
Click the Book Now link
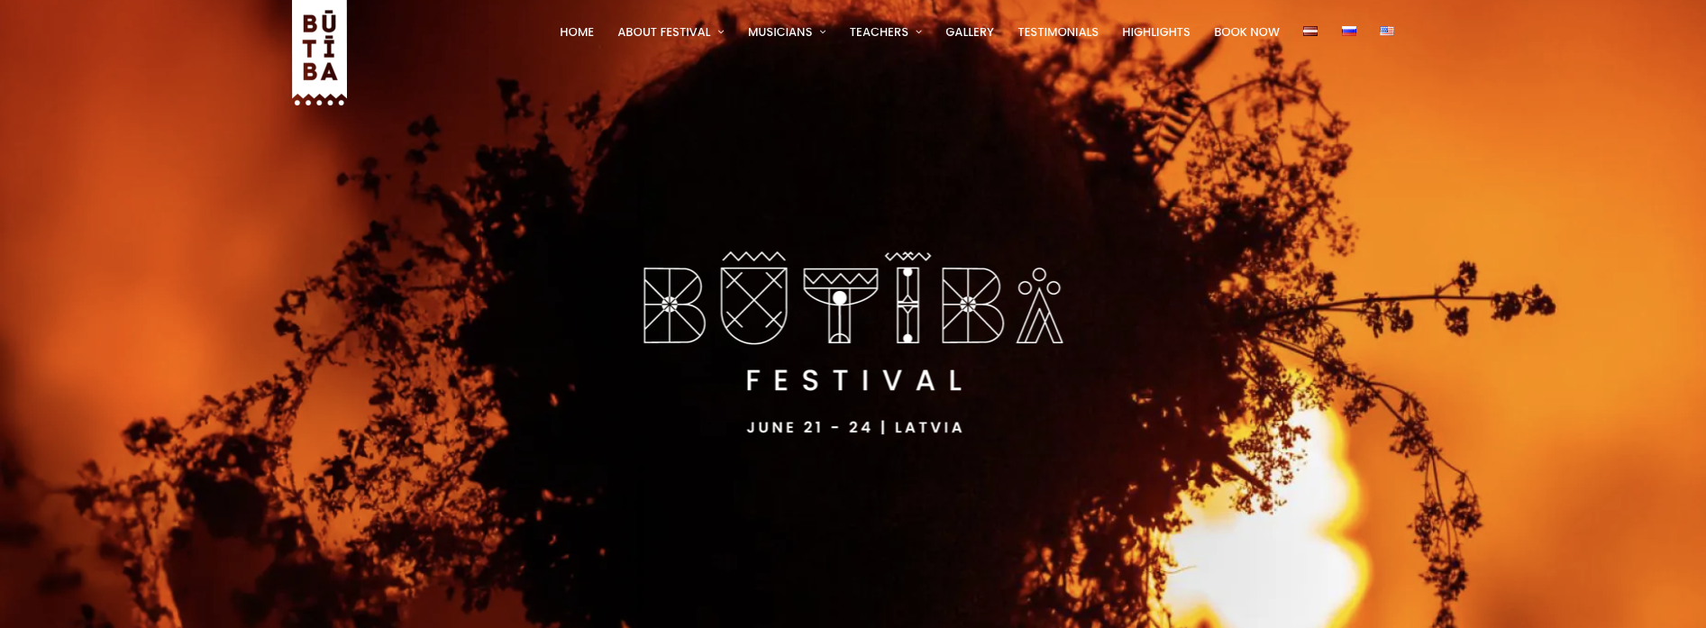(1246, 32)
